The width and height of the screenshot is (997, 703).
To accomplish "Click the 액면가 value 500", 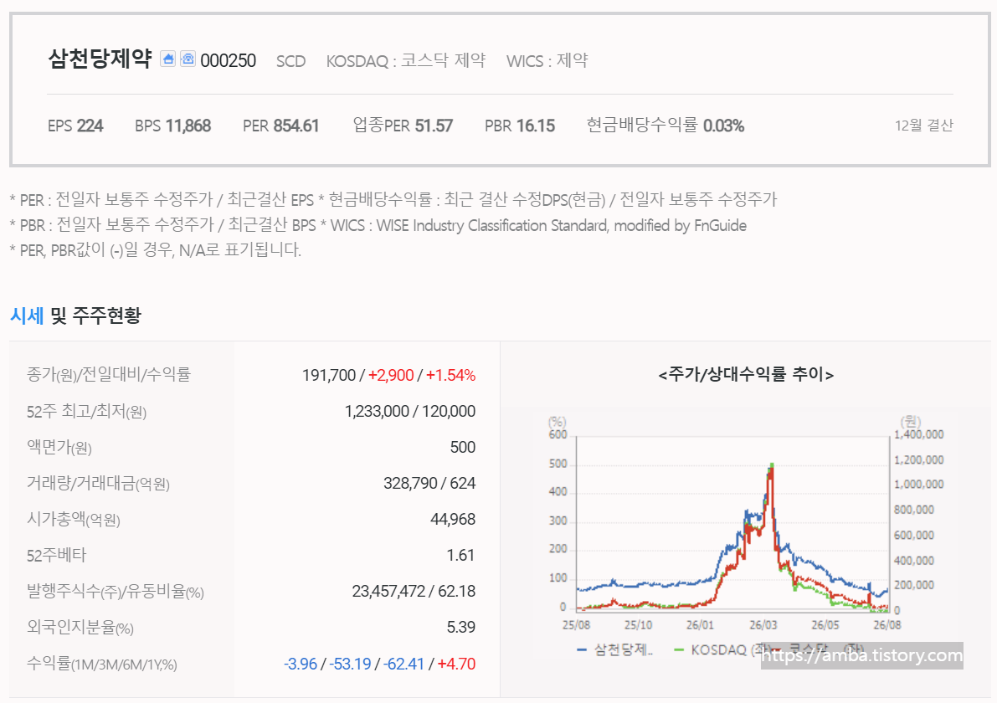I will click(463, 448).
